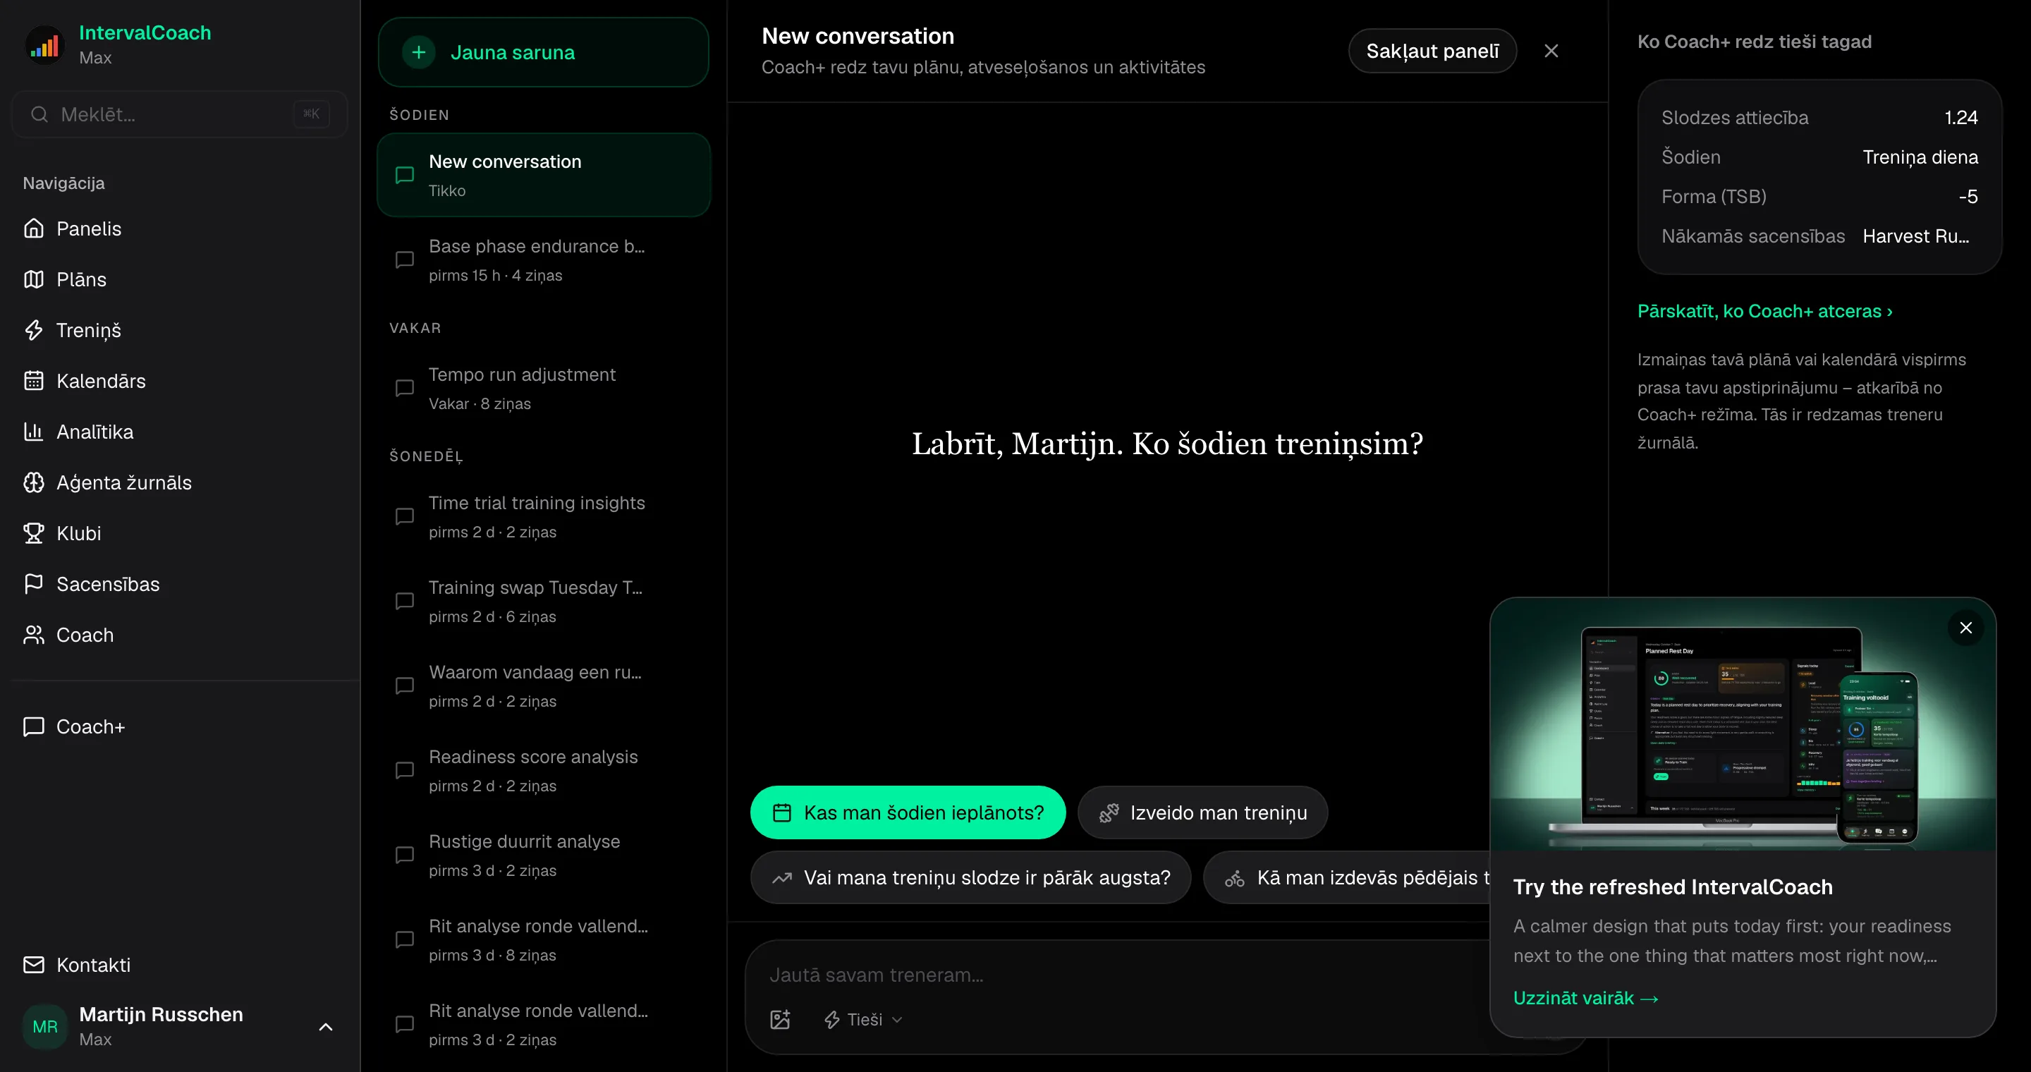Open the Plāns map icon item
The image size is (2031, 1072).
(x=34, y=279)
